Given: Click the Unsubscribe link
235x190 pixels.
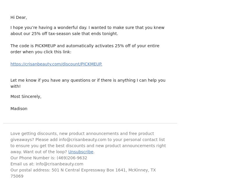Looking at the screenshot, I should point(81,152).
